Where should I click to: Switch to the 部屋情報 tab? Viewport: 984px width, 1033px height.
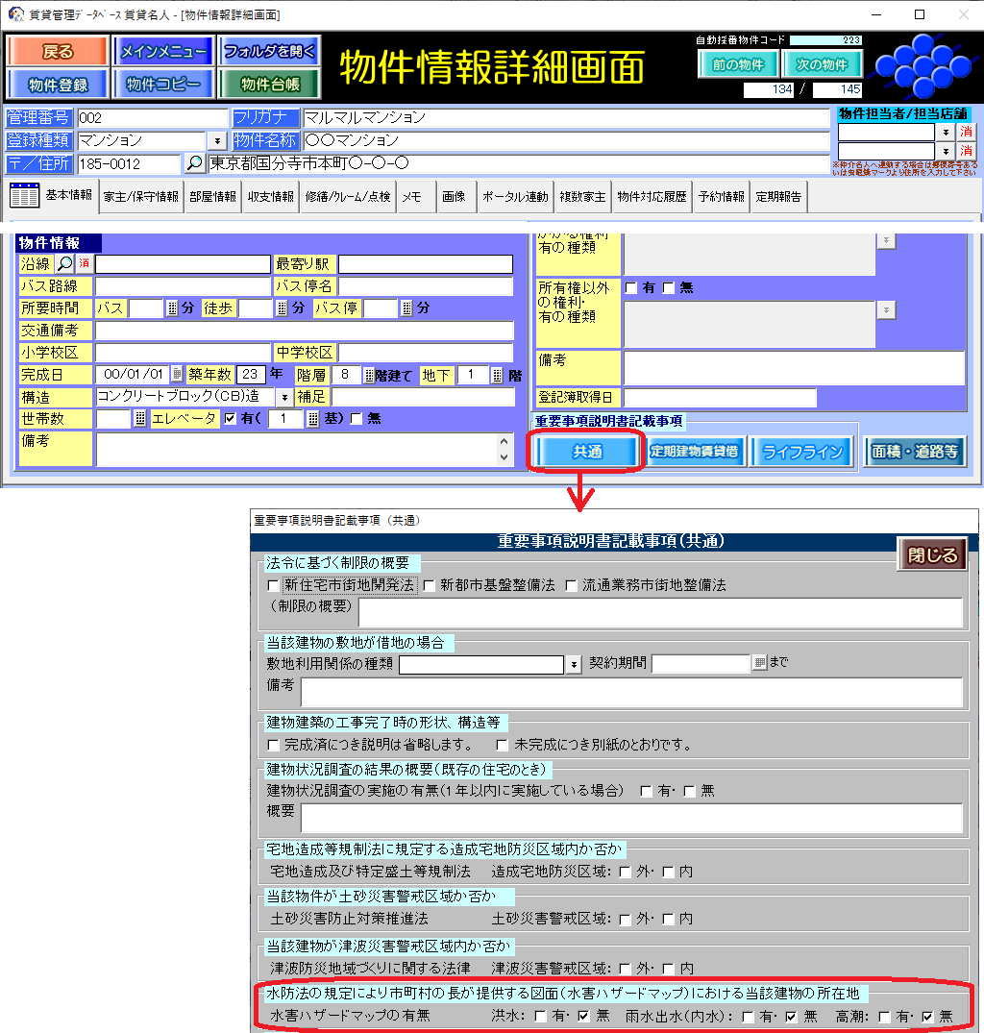pyautogui.click(x=212, y=197)
